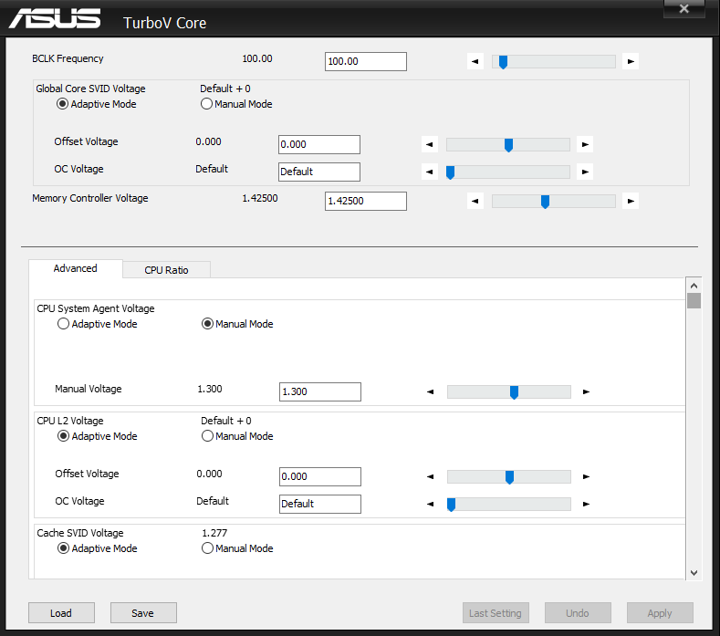Select Adaptive Mode for CPU System Agent Voltage

[x=64, y=324]
